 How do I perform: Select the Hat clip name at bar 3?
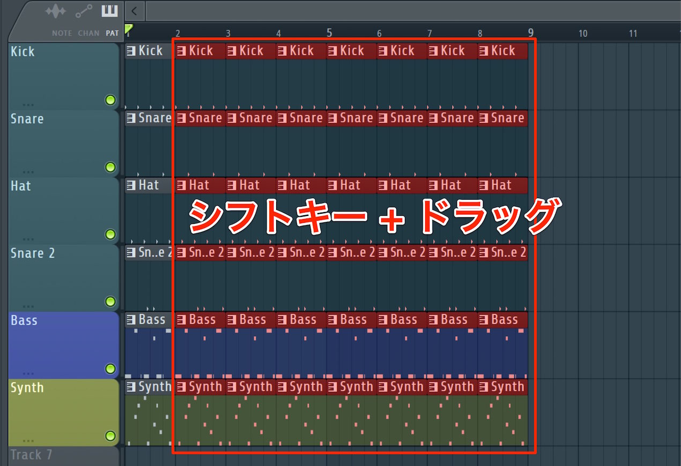[249, 185]
